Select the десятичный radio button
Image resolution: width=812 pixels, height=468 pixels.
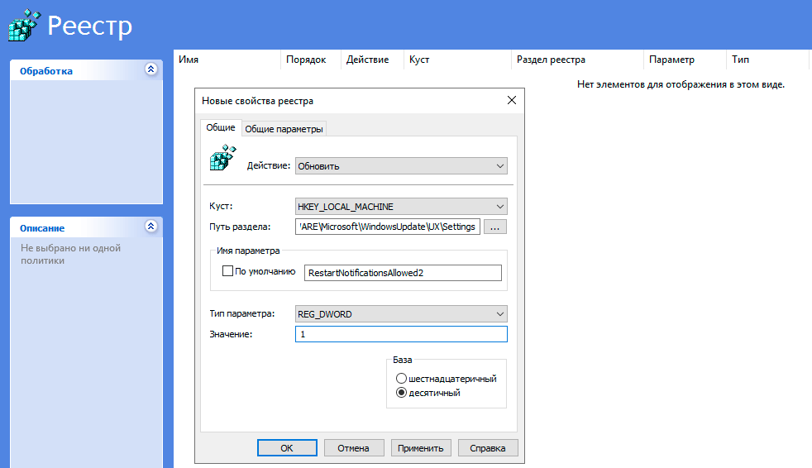[401, 393]
